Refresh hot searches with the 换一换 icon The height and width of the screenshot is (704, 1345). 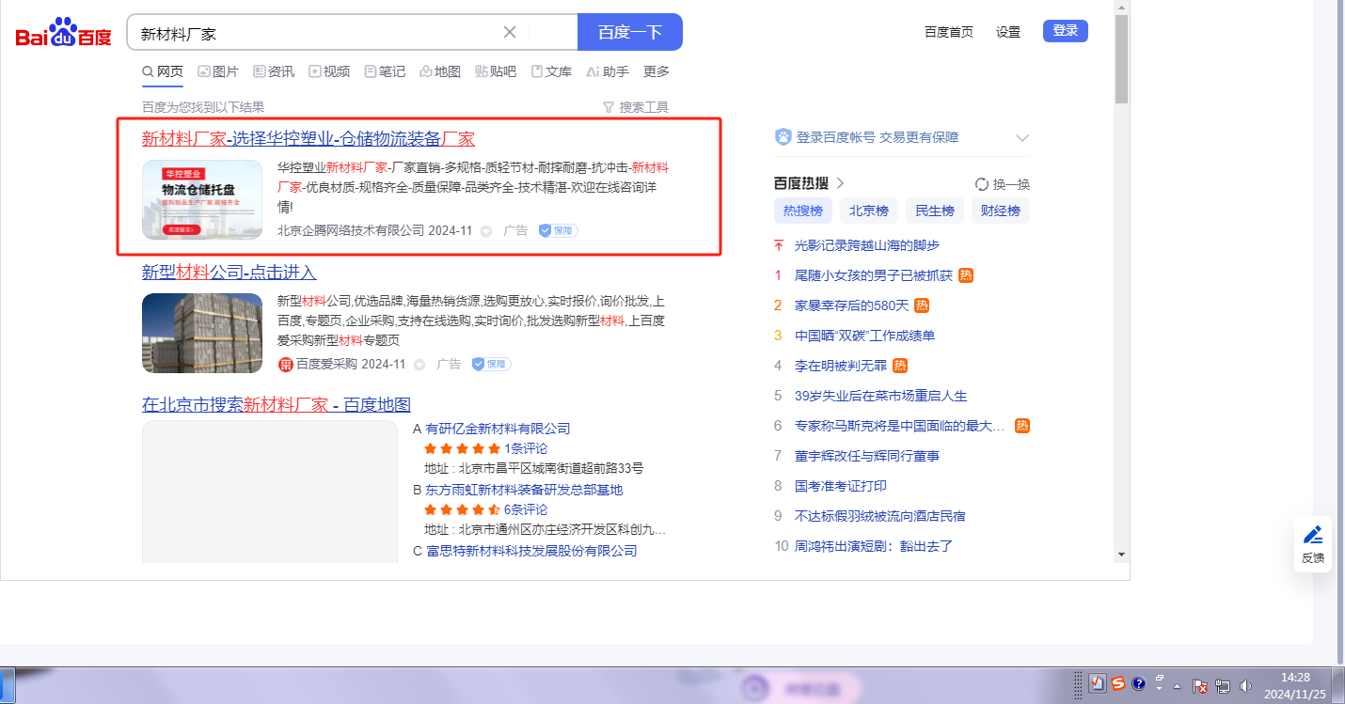pyautogui.click(x=982, y=184)
